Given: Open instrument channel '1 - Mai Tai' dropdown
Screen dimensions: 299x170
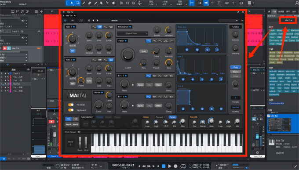Looking at the screenshot, I should (x=69, y=16).
